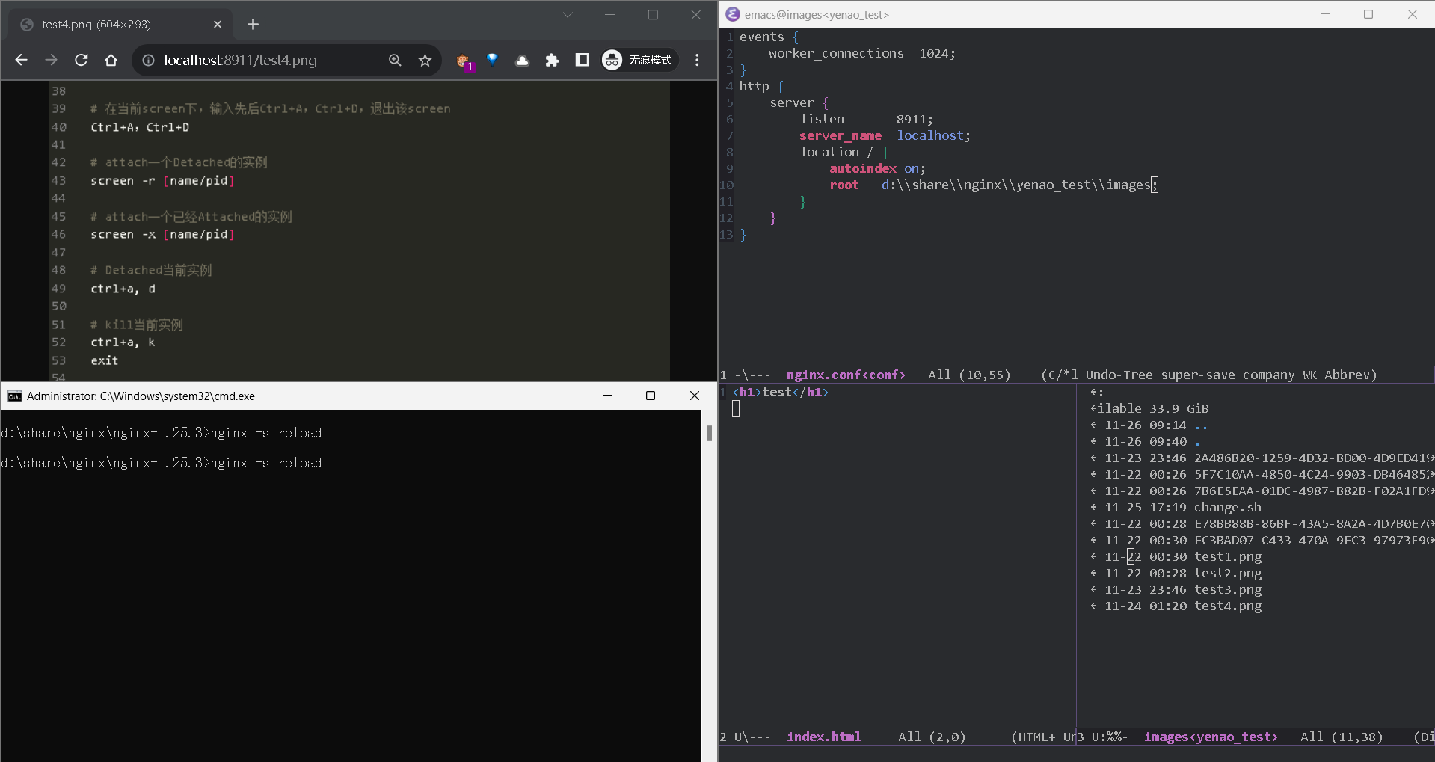The width and height of the screenshot is (1435, 762).
Task: Reload the test4.png page
Action: pyautogui.click(x=81, y=60)
